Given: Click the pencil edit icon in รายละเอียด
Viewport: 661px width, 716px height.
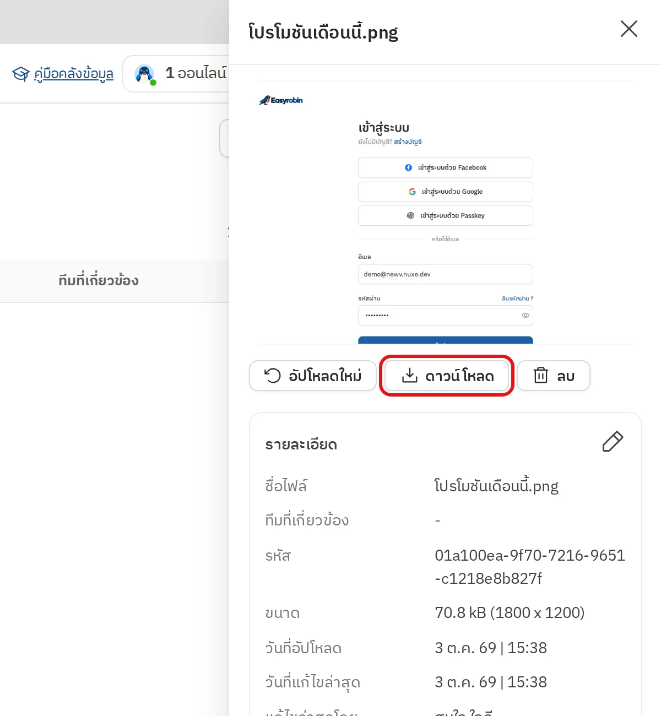Looking at the screenshot, I should [613, 442].
